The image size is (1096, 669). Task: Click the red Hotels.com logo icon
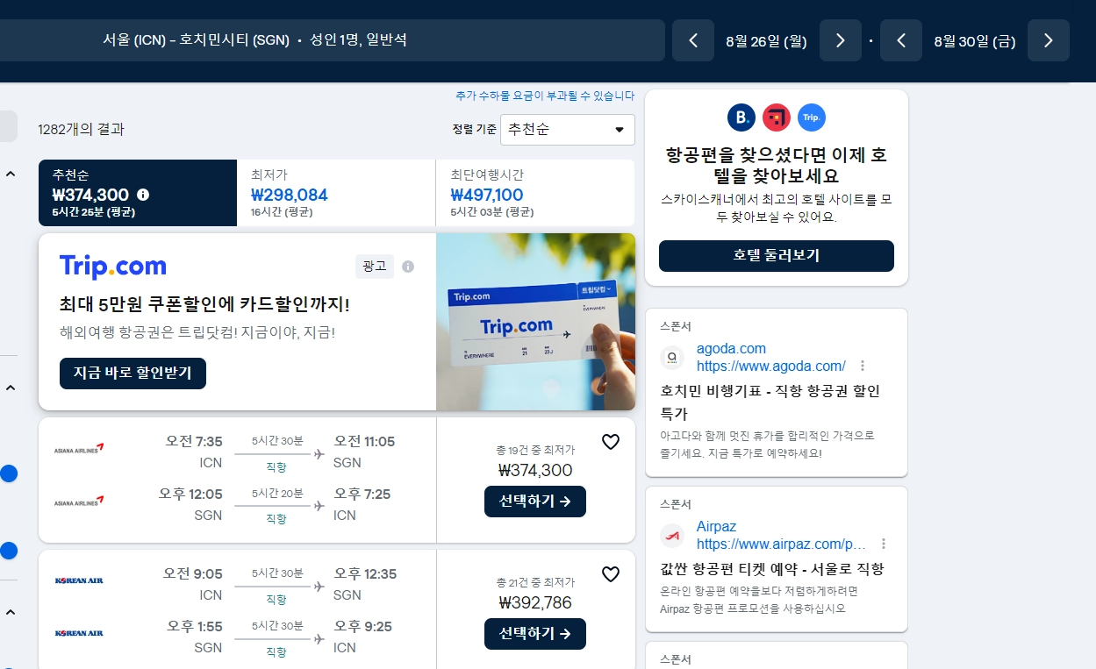pos(777,117)
